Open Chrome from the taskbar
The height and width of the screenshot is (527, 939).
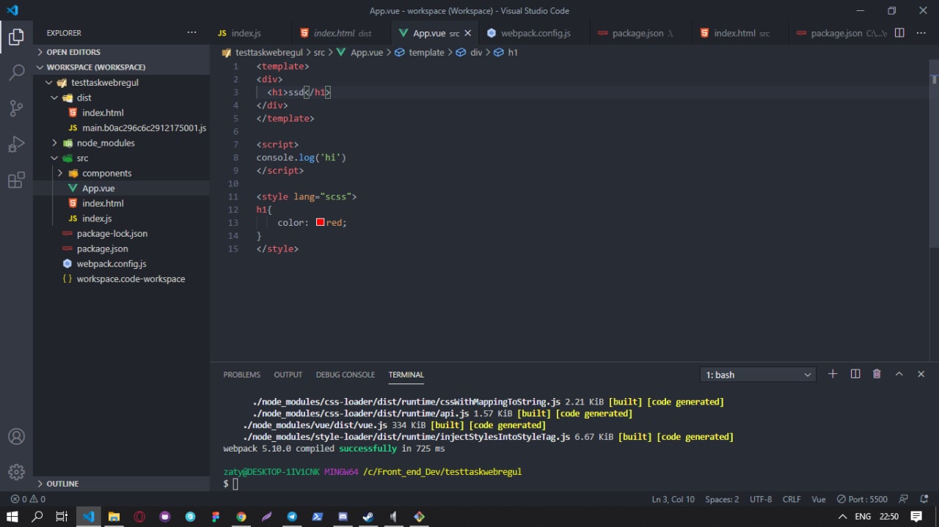tap(241, 517)
